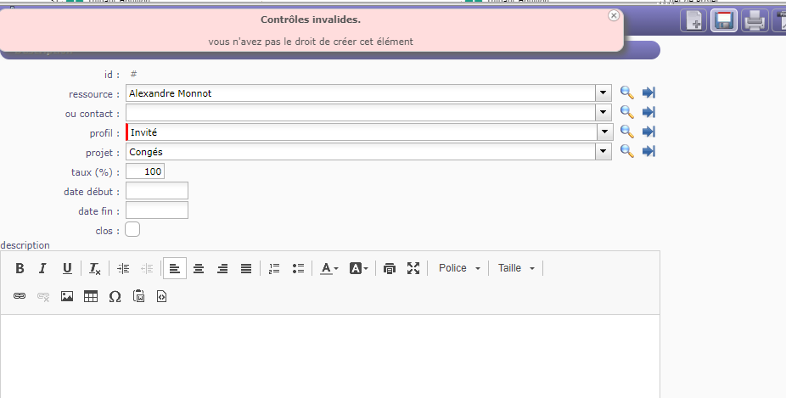Align text right in editor
Image resolution: width=786 pixels, height=398 pixels.
click(x=222, y=268)
